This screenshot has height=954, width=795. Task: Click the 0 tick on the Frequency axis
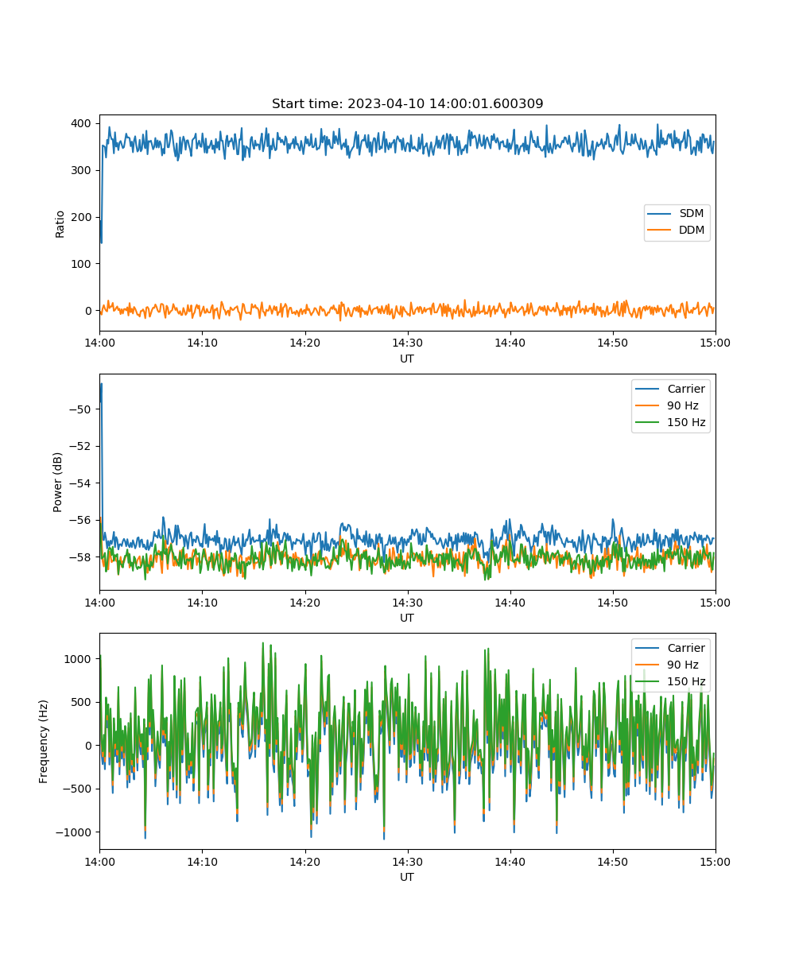click(x=90, y=746)
